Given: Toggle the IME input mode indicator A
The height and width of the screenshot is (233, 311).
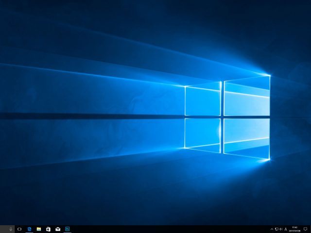Looking at the screenshot, I should [x=286, y=229].
